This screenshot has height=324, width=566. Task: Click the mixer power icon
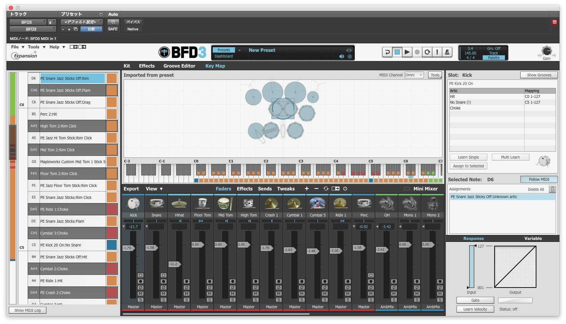pos(345,188)
